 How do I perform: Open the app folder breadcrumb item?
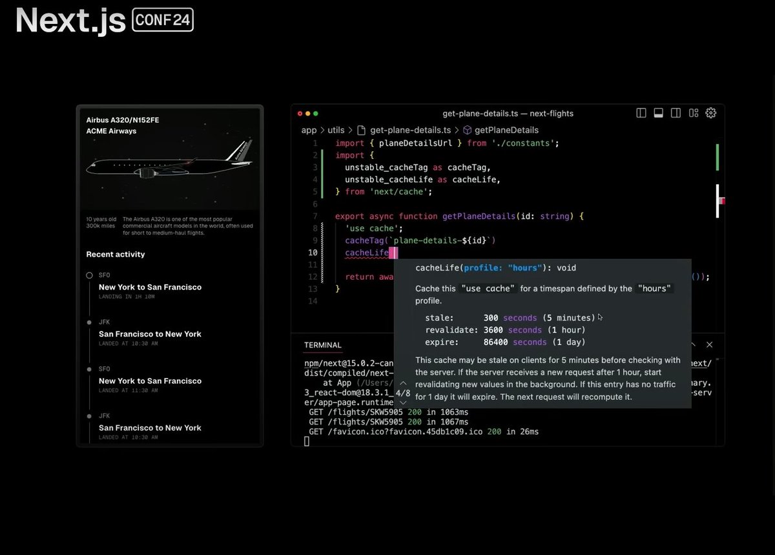[309, 130]
